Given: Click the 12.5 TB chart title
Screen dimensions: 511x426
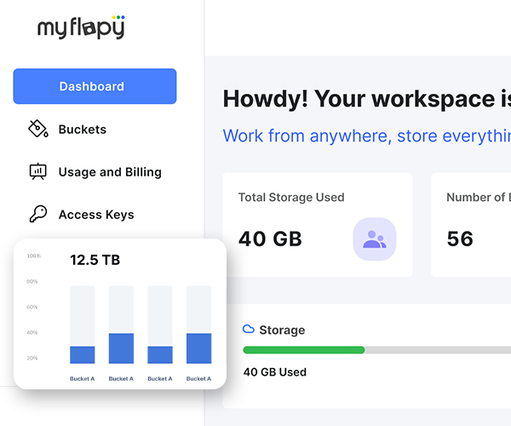Looking at the screenshot, I should pos(95,260).
